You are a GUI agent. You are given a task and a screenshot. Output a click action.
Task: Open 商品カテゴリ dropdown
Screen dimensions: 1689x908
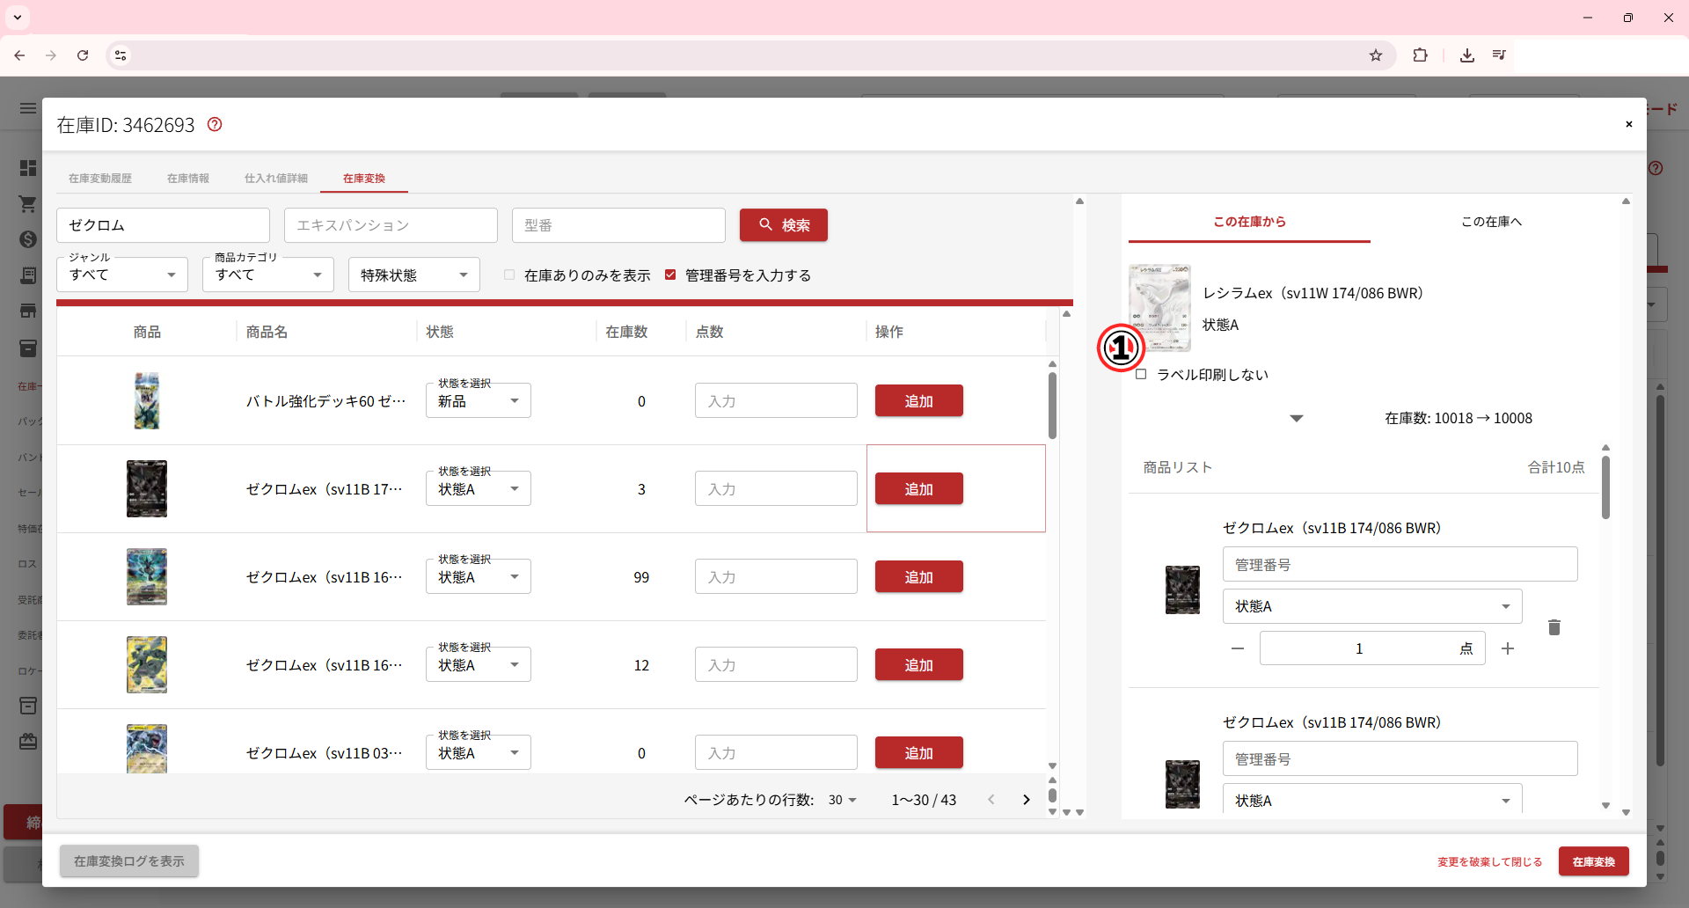[268, 275]
